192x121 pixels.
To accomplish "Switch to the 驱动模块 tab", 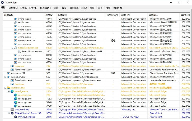I will [13, 8].
